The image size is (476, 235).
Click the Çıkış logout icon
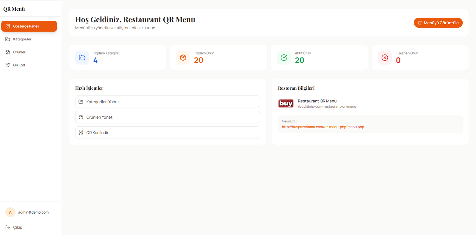[x=8, y=227]
